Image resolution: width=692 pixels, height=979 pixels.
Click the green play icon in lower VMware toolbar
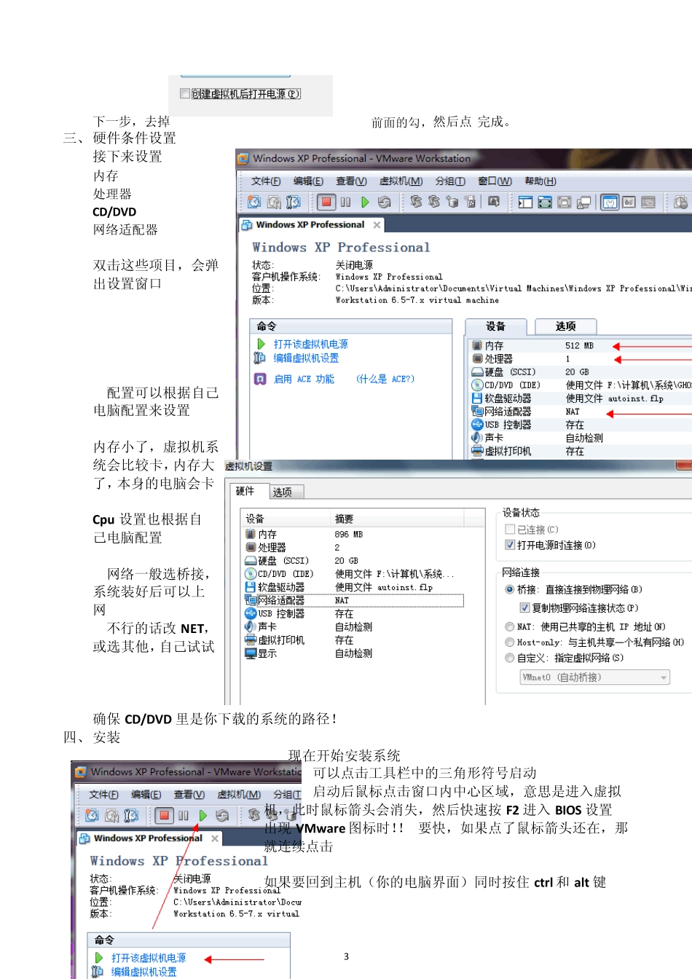203,815
